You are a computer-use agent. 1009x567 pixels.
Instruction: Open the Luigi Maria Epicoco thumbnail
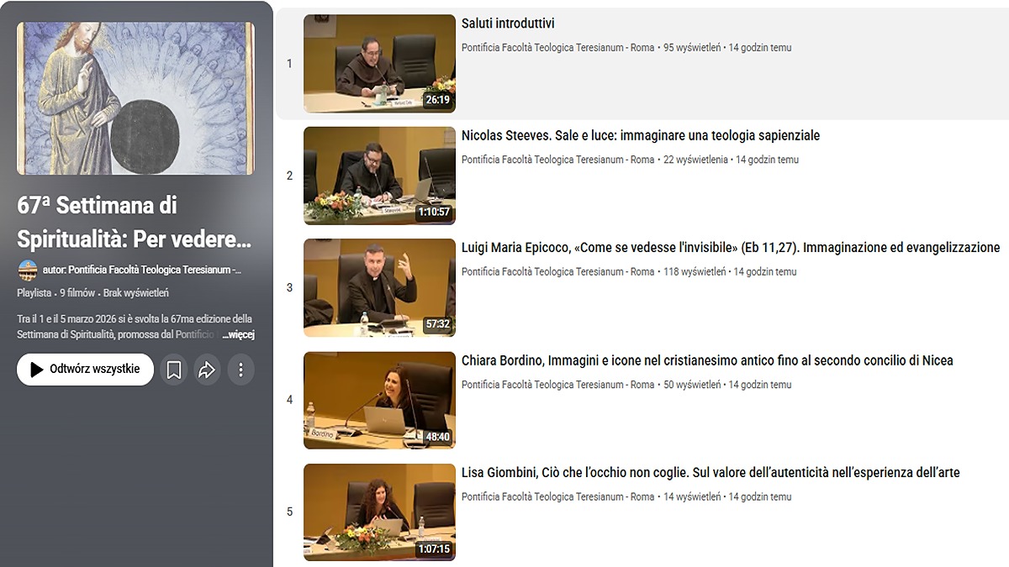379,287
